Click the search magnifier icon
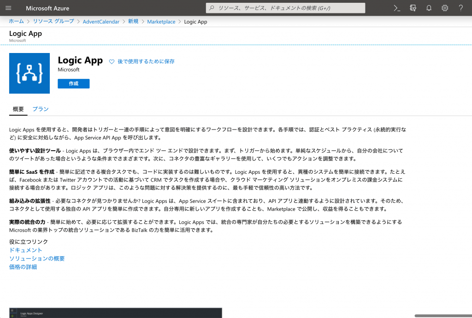 [212, 8]
